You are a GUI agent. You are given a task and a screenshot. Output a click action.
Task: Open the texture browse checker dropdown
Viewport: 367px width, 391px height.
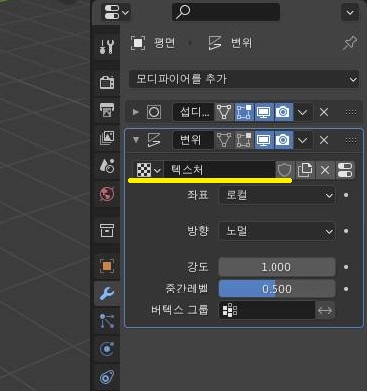click(x=149, y=170)
